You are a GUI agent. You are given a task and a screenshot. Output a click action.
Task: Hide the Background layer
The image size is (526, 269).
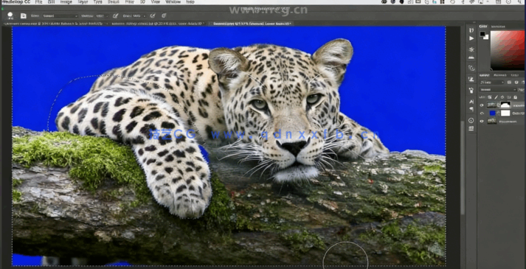482,122
